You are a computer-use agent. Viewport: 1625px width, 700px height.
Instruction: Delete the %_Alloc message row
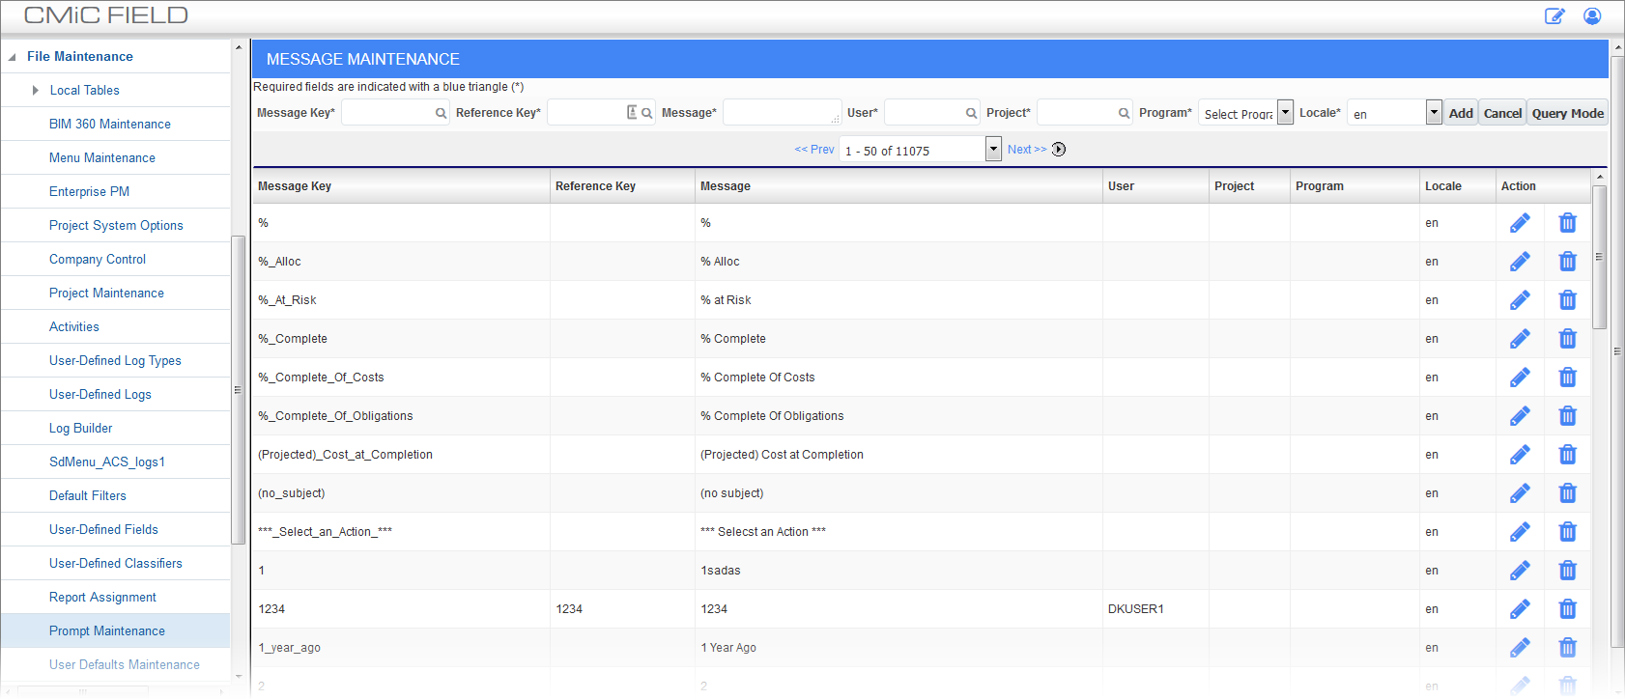point(1567,262)
